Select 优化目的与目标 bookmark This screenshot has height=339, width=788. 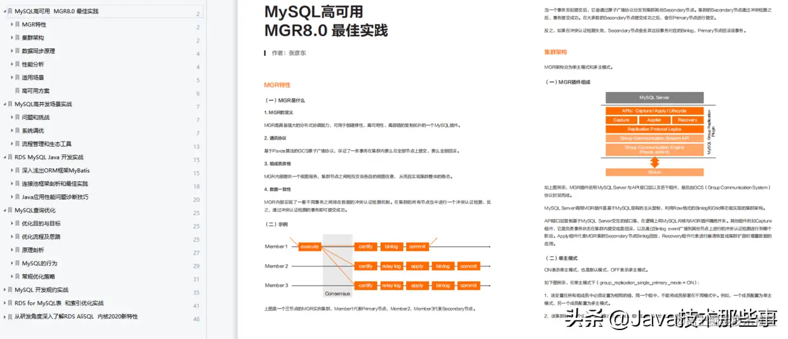pos(41,223)
